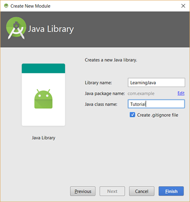Uncheck Create .gitignore file checkbox
Viewport: 190px width, 202px height.
(132, 115)
